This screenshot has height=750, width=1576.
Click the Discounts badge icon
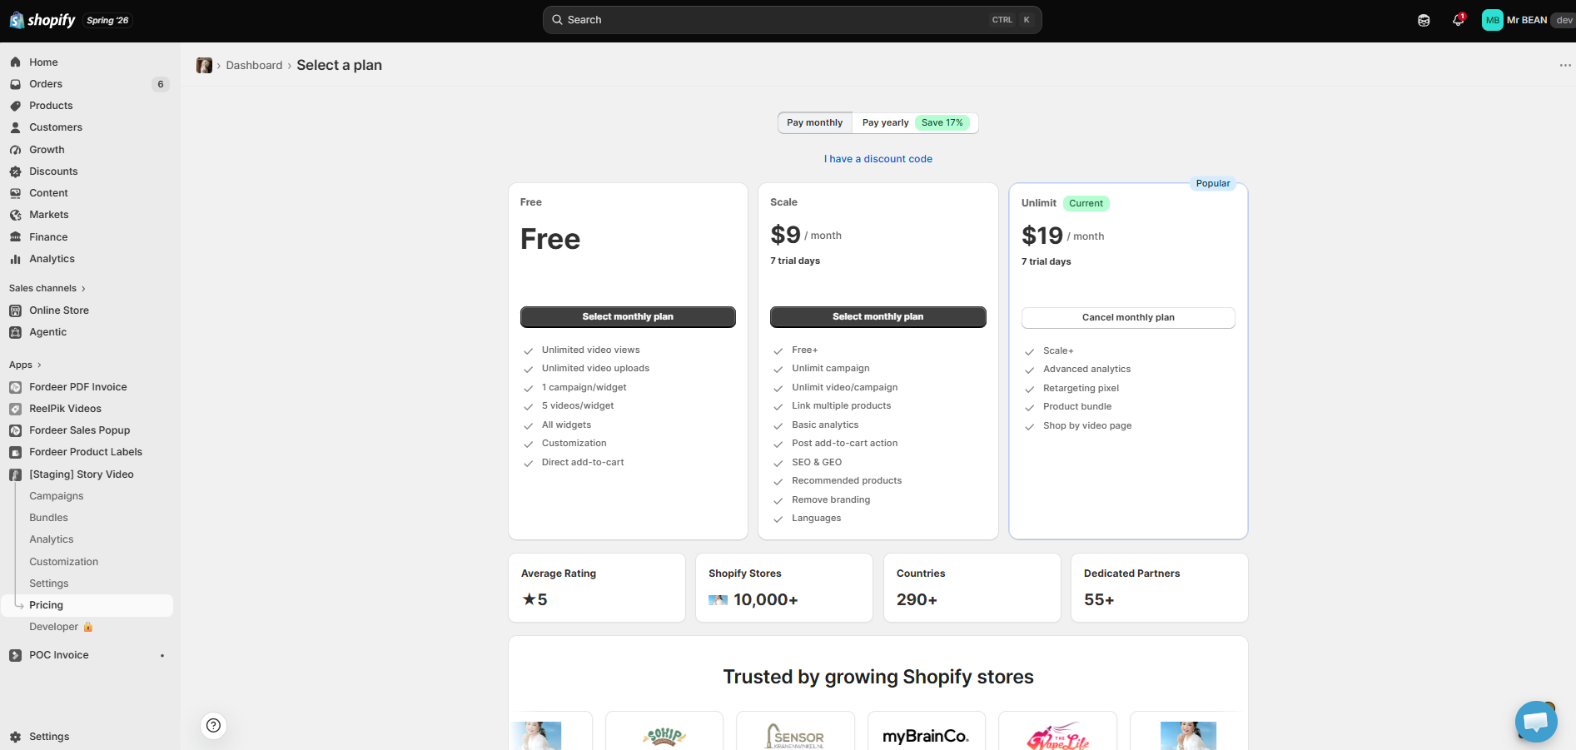click(x=15, y=171)
